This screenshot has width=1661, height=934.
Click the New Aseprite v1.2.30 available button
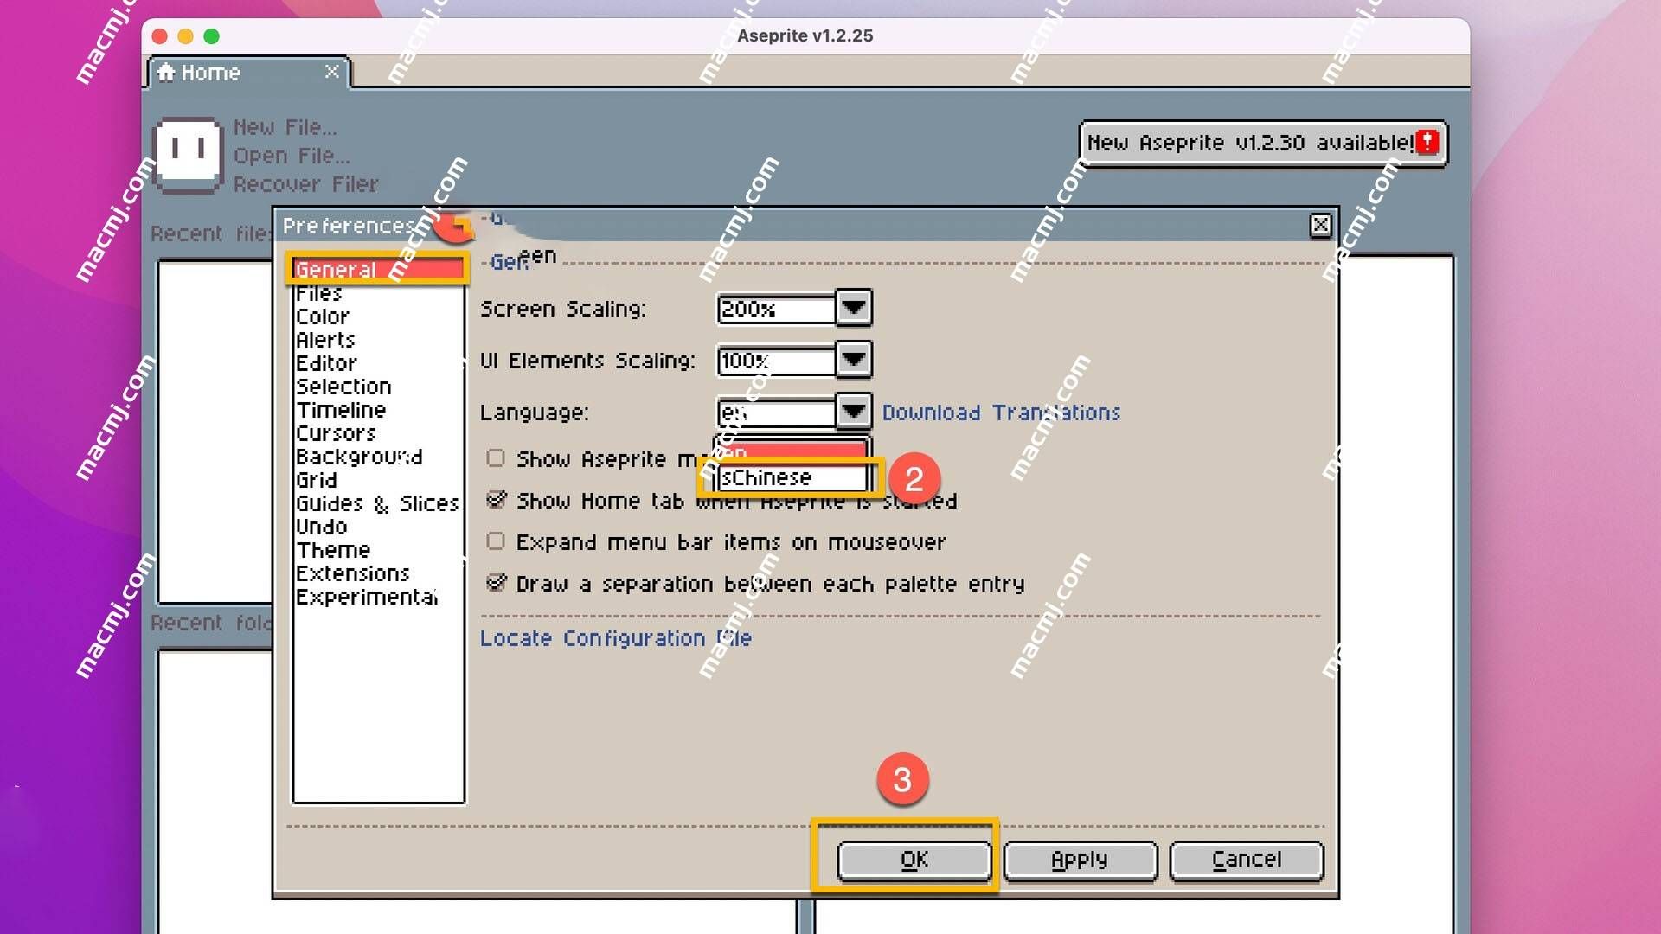click(x=1262, y=143)
